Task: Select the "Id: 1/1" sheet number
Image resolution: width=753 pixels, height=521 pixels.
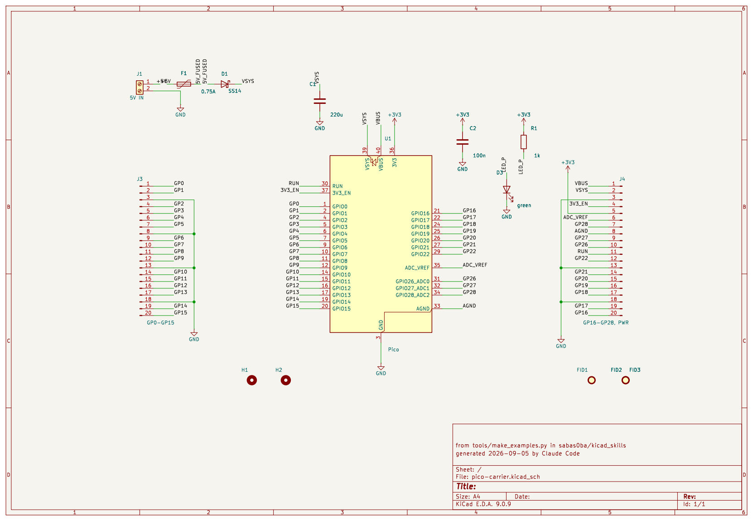Action: [694, 504]
